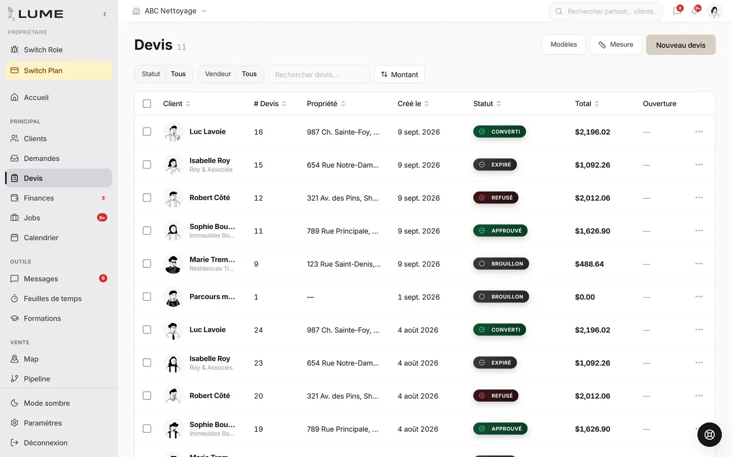Click Sophie Bou... avatar in devis 11 row

(x=173, y=231)
